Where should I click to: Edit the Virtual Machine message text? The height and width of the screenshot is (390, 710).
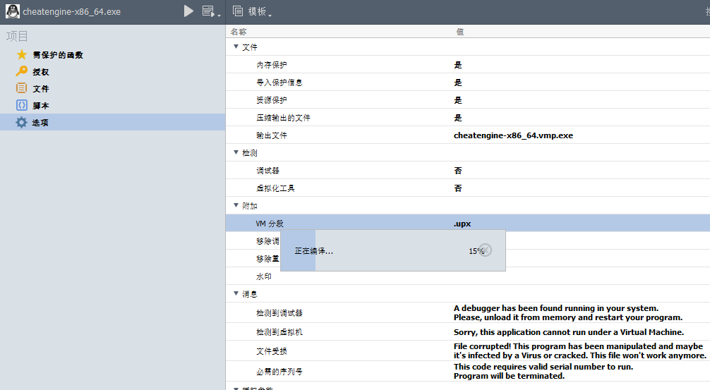point(569,332)
